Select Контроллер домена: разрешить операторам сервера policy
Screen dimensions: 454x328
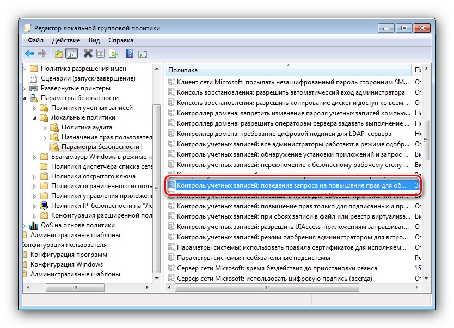pyautogui.click(x=293, y=123)
